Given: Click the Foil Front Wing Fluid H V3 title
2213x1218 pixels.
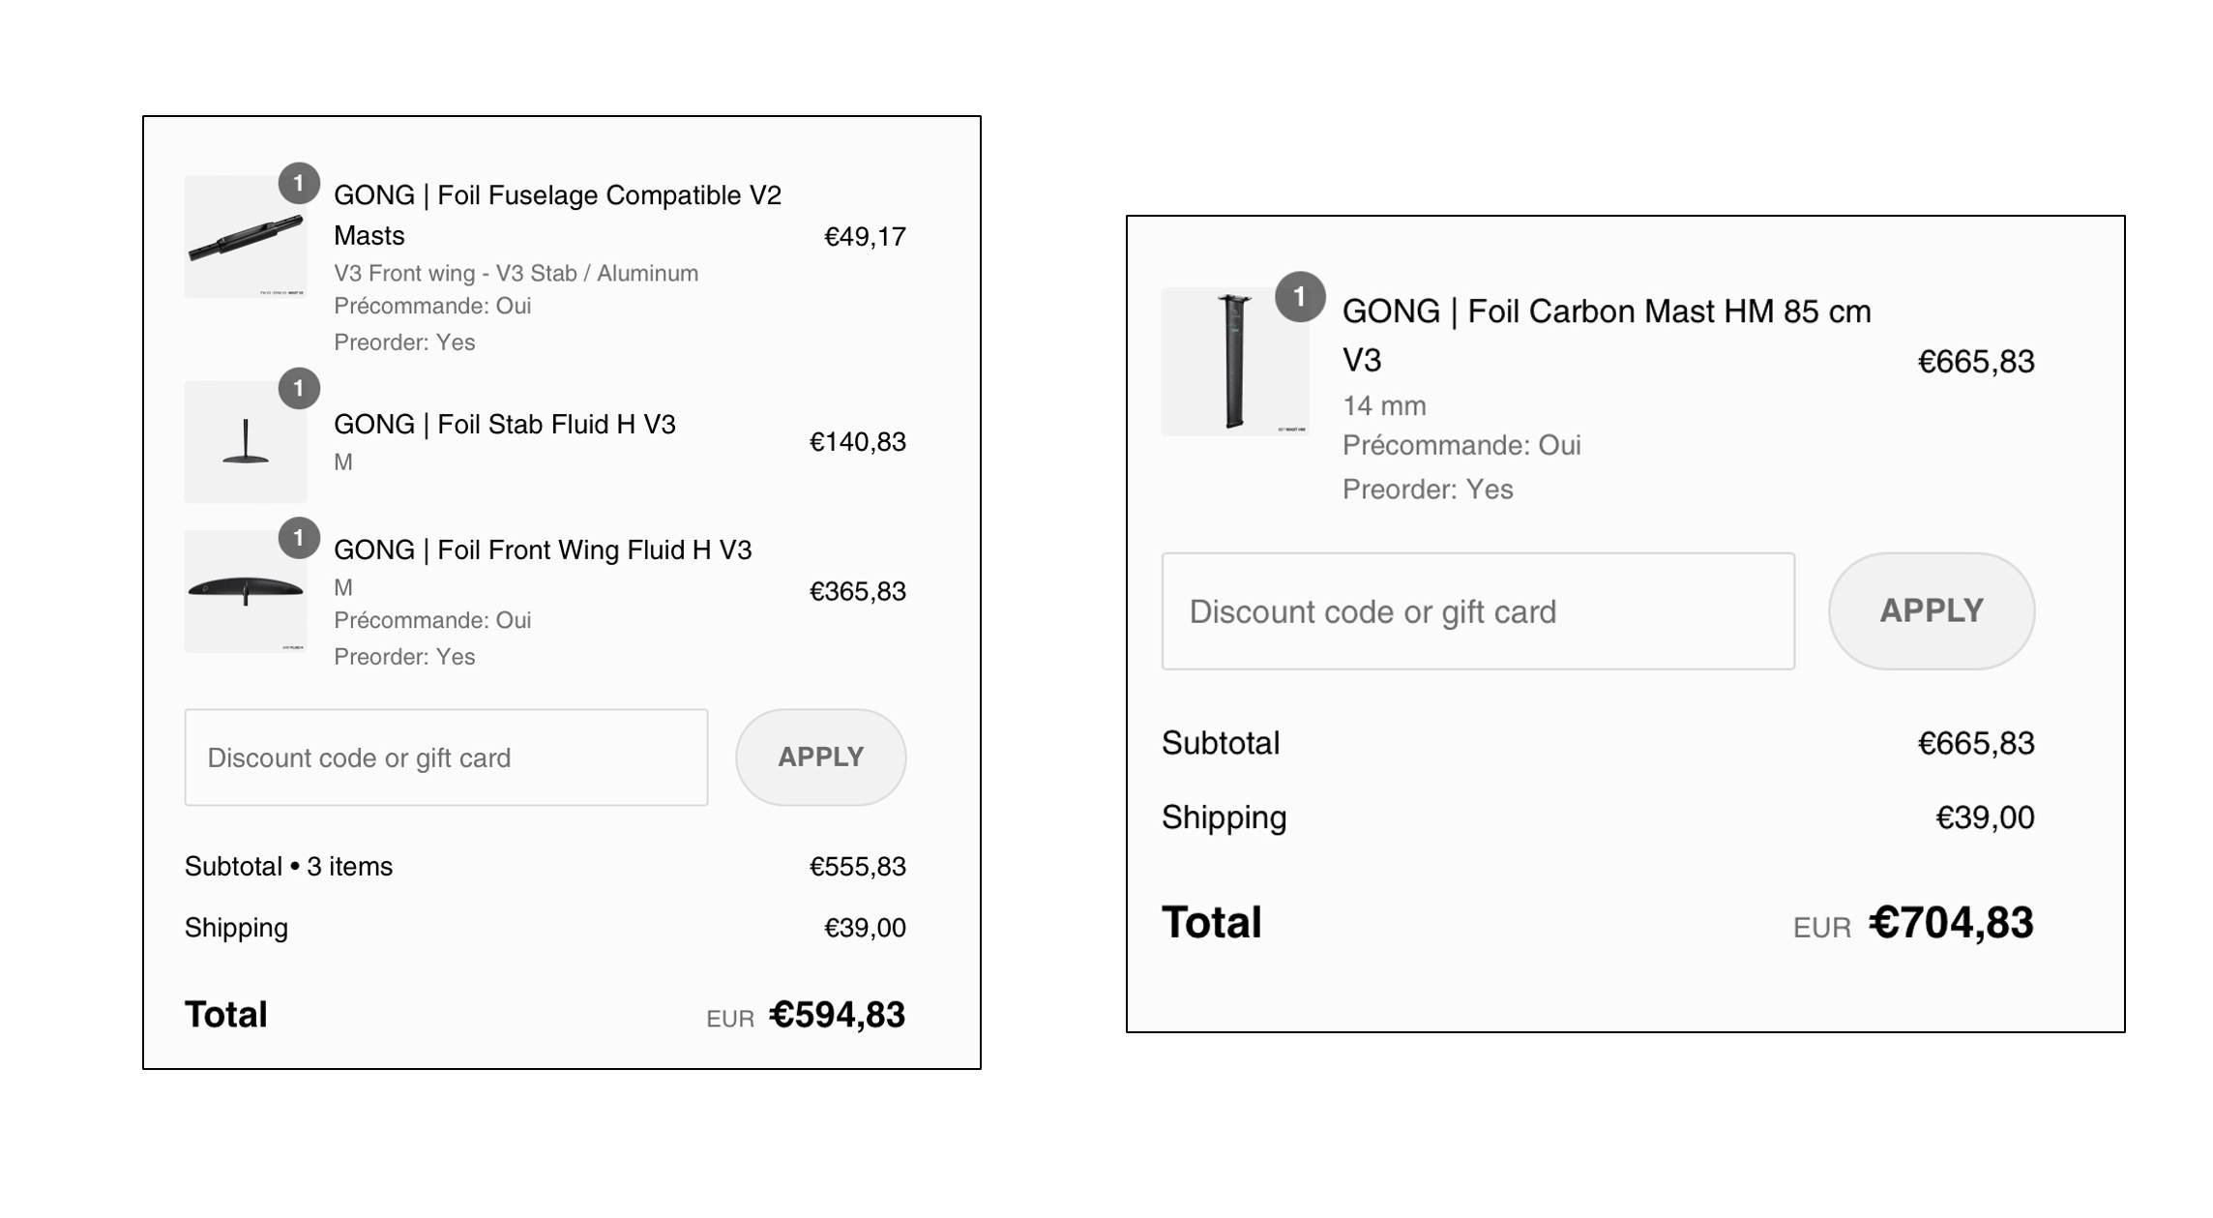Looking at the screenshot, I should (542, 550).
